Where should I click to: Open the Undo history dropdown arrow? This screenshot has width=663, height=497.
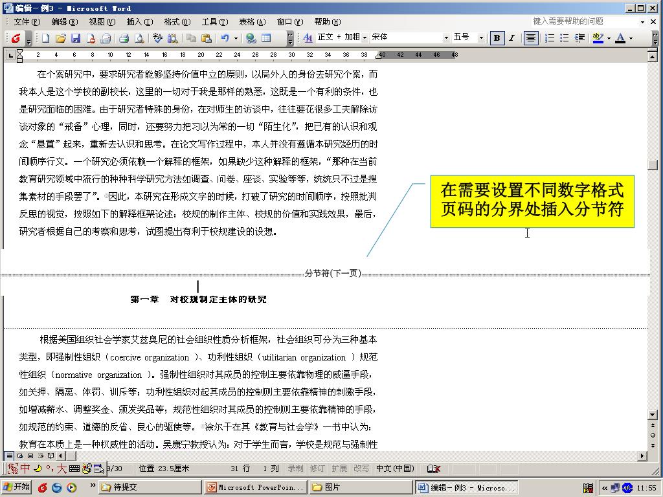[x=236, y=38]
